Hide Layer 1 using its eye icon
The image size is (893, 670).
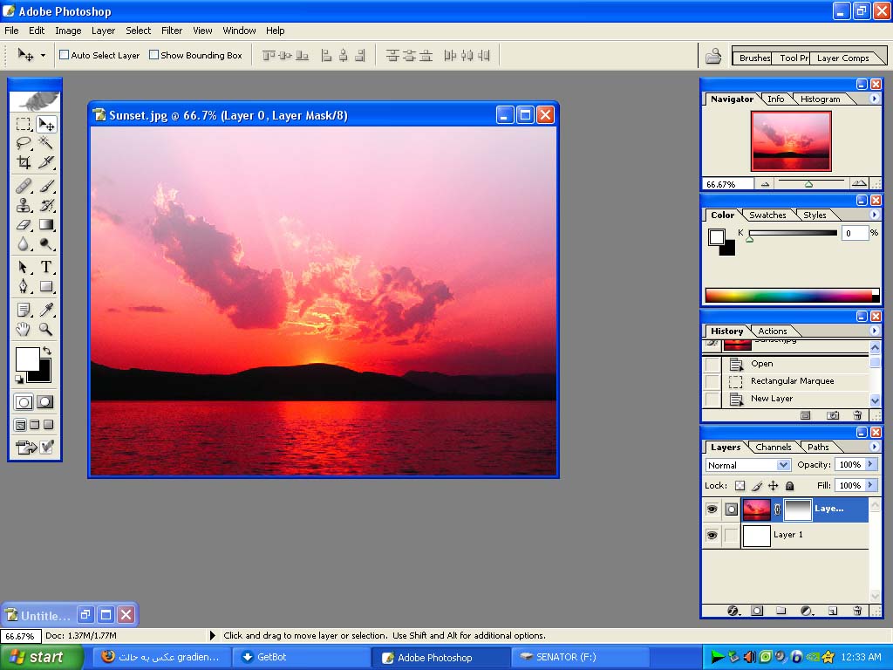click(712, 535)
